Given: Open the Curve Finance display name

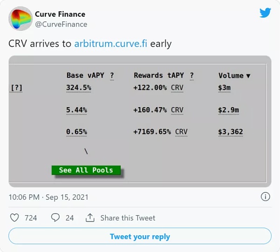Looking at the screenshot, I should (60, 14).
